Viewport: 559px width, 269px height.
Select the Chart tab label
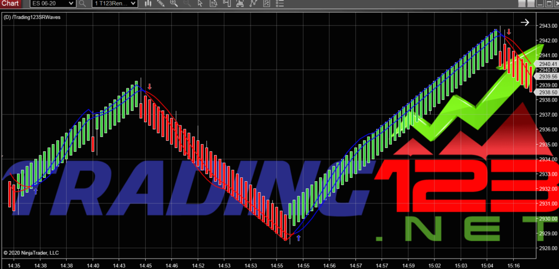click(x=10, y=4)
